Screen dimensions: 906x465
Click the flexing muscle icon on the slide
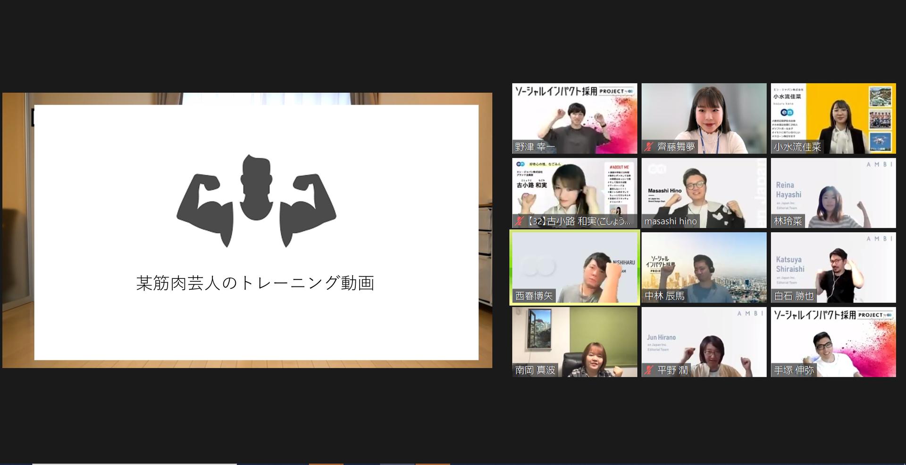[256, 201]
